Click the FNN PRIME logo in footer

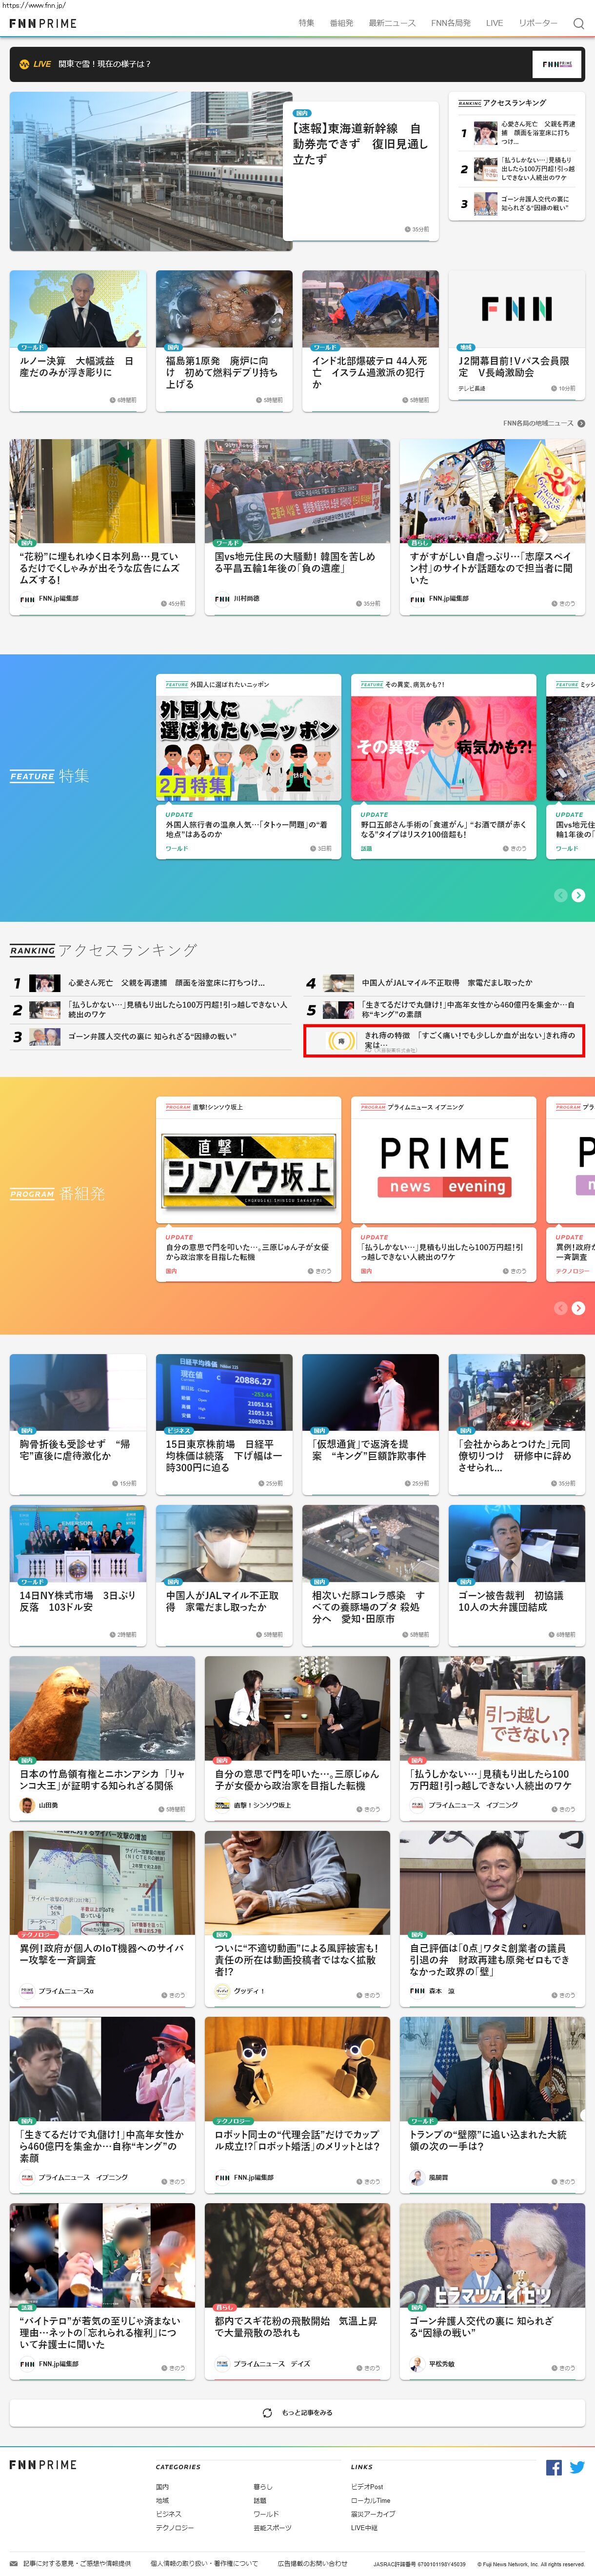coord(42,2465)
